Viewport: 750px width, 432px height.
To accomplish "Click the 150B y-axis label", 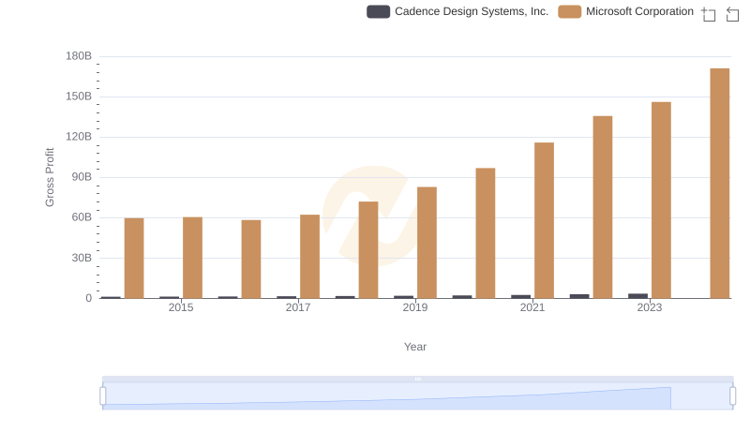I will tap(79, 97).
